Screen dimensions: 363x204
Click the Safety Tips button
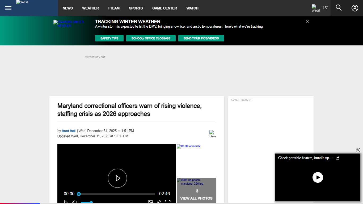click(x=109, y=38)
